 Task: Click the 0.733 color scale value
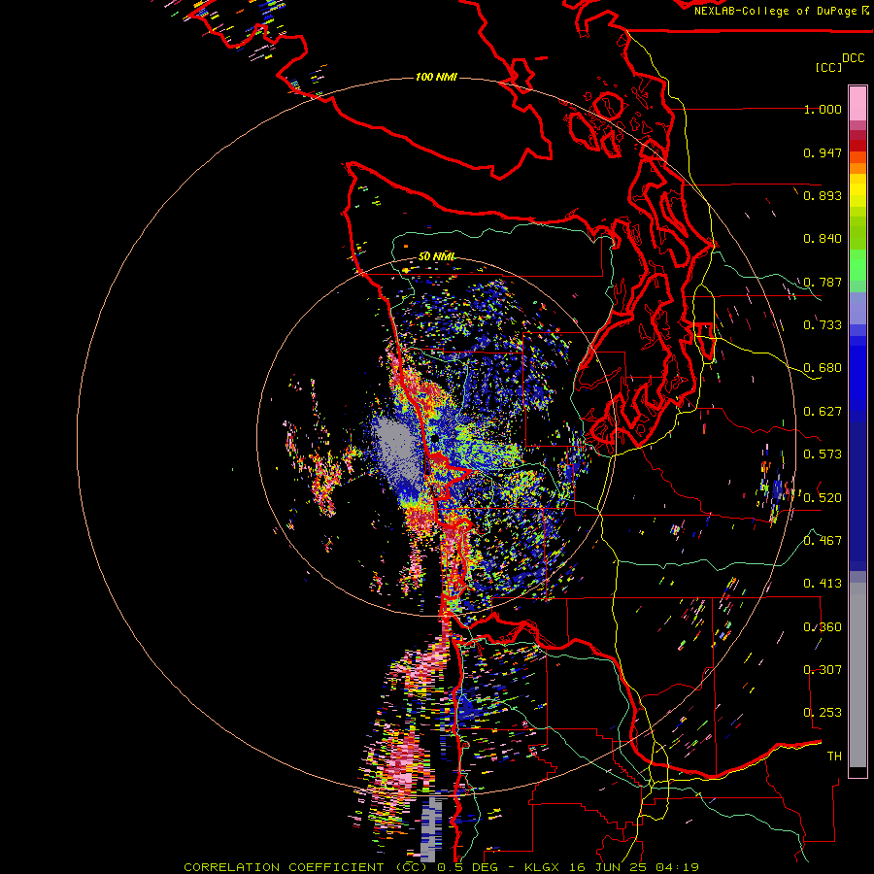click(x=823, y=325)
